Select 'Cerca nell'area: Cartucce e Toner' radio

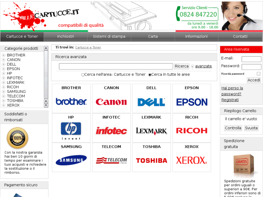pyautogui.click(x=83, y=75)
